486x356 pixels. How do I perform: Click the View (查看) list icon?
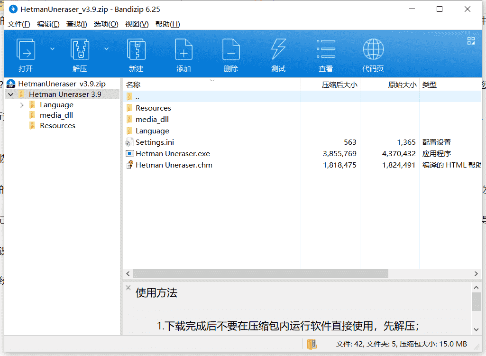point(326,49)
